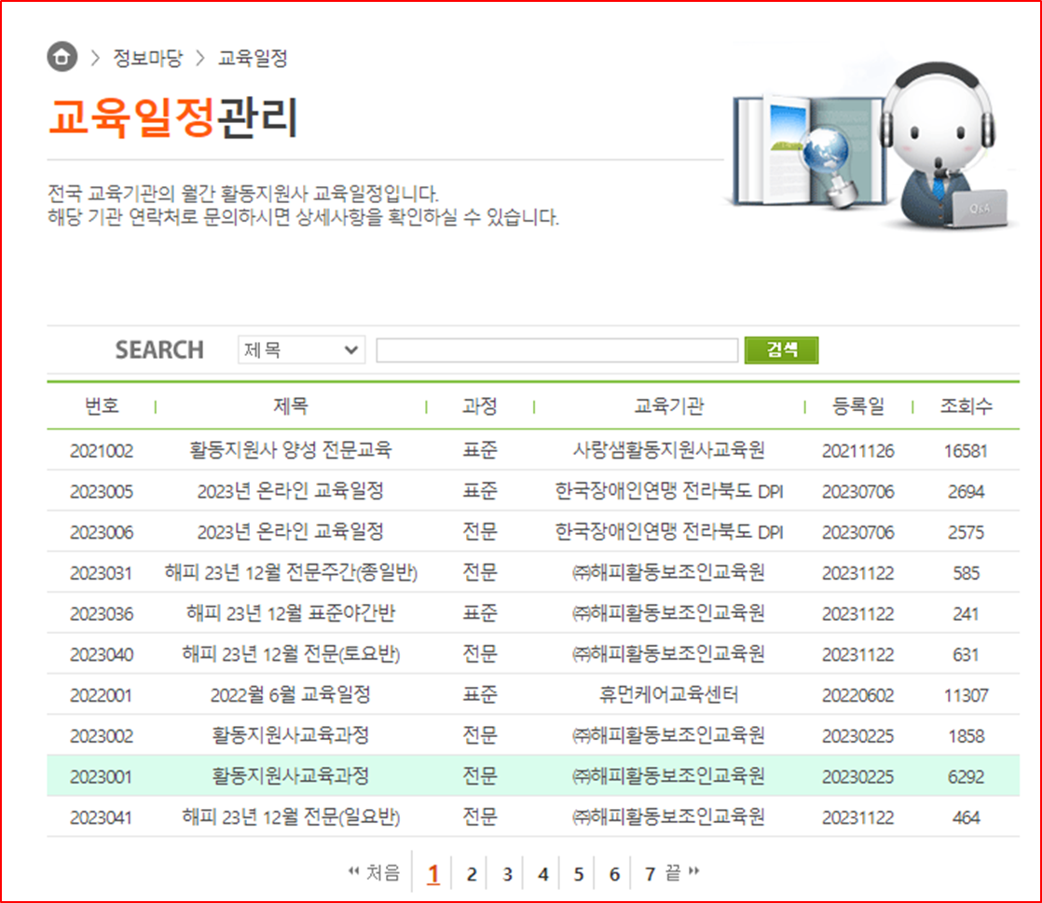1042x903 pixels.
Task: Open 활동지원사교육과정 in highlighted row 2023001
Action: (x=291, y=775)
